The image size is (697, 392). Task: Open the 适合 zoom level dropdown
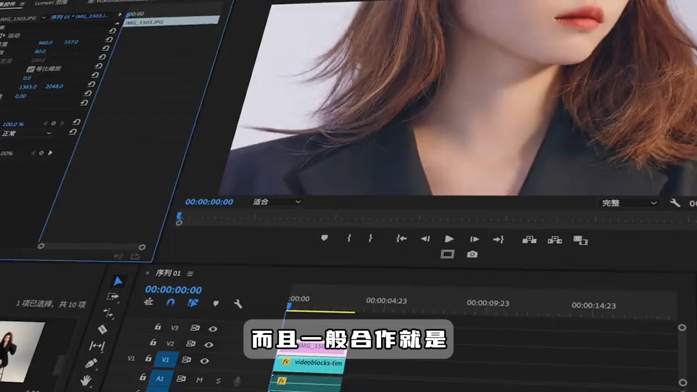tap(277, 202)
